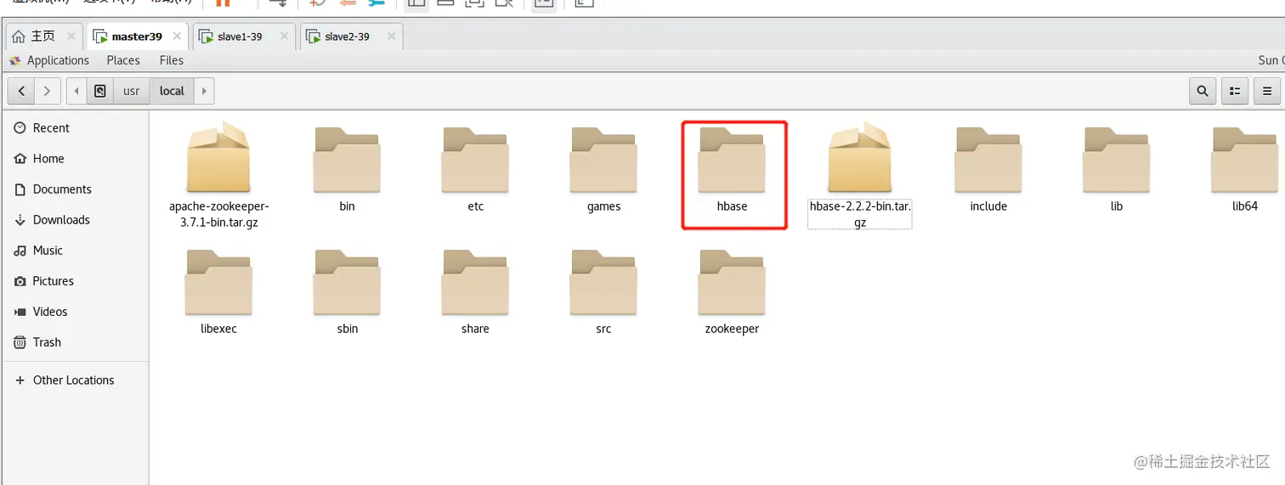
Task: Click the search magnifier button
Action: (x=1203, y=91)
